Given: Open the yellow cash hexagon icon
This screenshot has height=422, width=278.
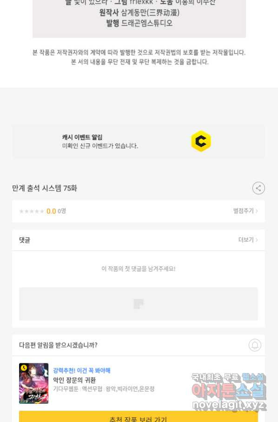Looking at the screenshot, I should (201, 141).
